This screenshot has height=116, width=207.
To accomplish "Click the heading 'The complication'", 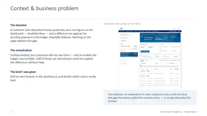I will 21,50.
